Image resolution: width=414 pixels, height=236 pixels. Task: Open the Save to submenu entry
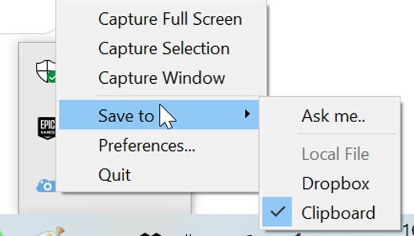[126, 116]
